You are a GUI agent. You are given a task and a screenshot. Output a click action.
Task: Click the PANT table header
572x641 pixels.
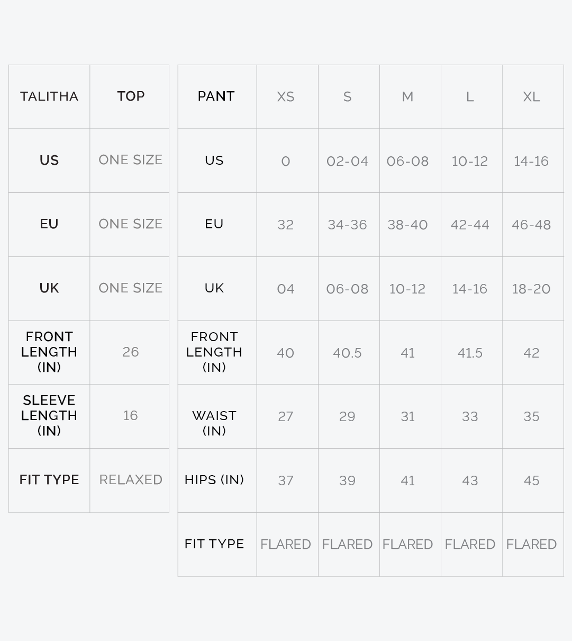[216, 96]
